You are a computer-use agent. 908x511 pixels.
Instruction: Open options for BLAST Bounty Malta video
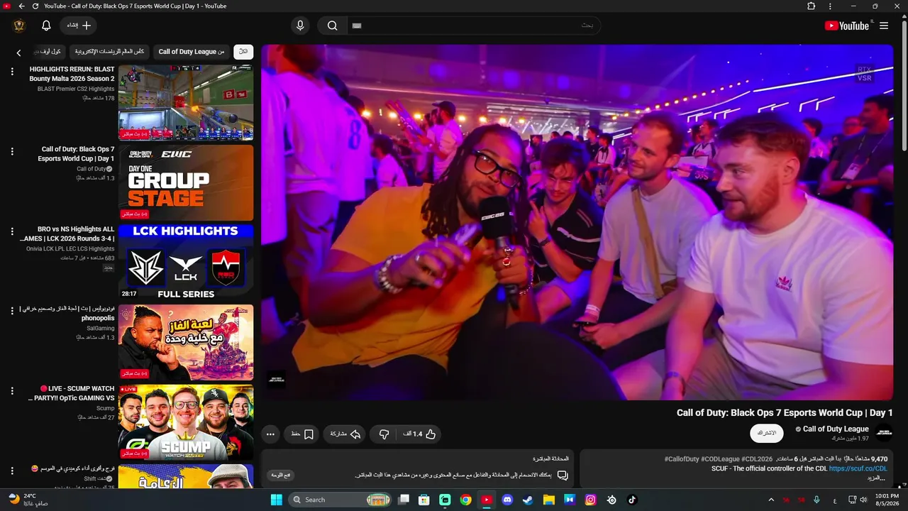12,72
